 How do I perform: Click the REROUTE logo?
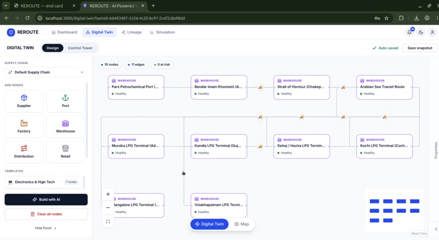coord(23,32)
